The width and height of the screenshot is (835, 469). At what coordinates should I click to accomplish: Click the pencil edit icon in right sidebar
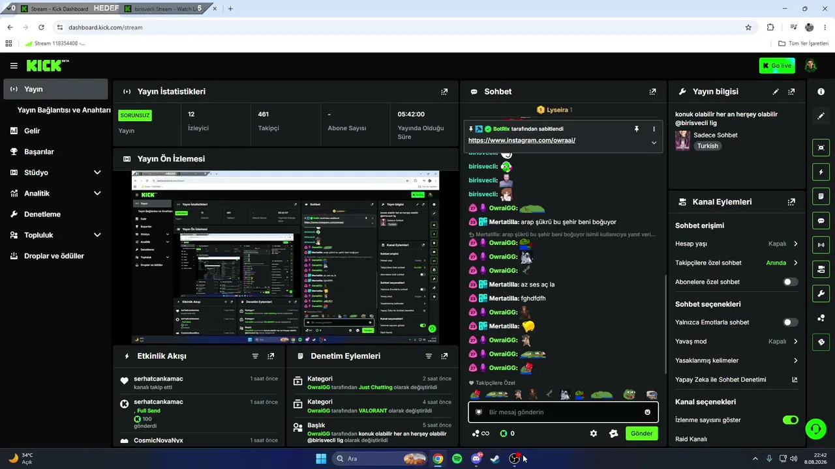point(821,116)
